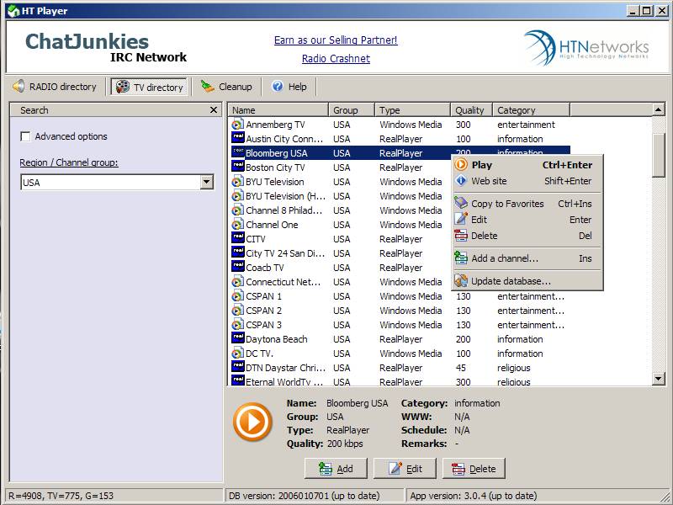Click the CITV RealPlayer icon

[237, 238]
